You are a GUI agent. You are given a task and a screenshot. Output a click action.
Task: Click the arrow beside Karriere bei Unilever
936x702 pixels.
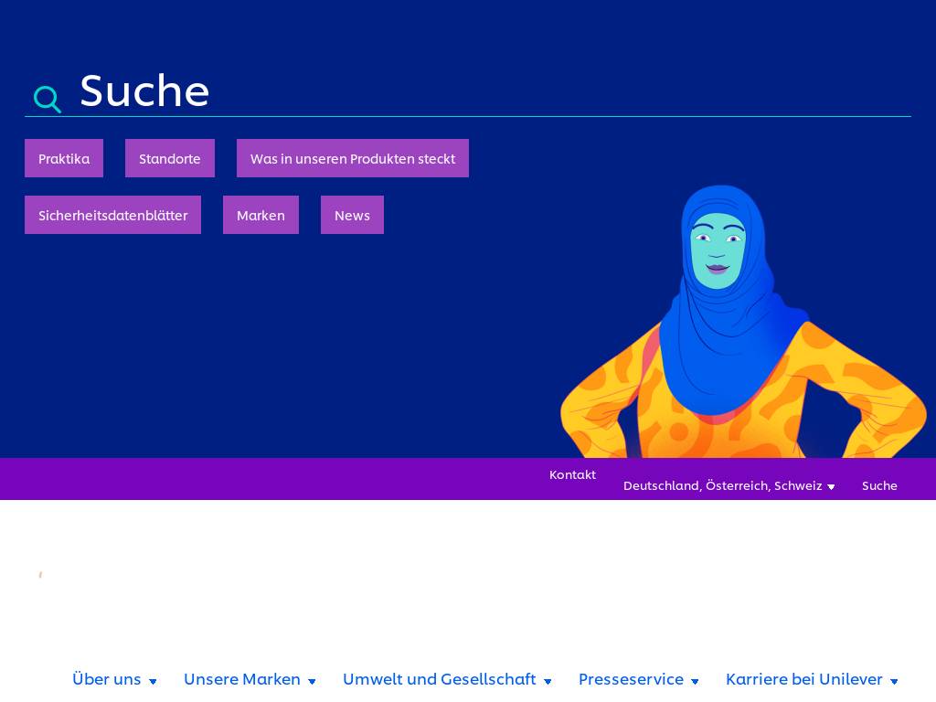tap(894, 681)
